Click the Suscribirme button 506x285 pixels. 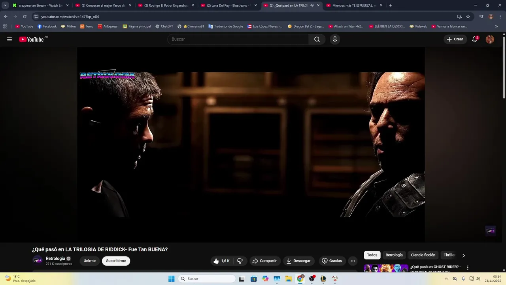(116, 261)
